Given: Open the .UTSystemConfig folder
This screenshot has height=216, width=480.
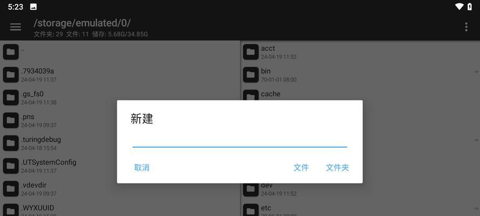Looking at the screenshot, I should click(x=120, y=166).
